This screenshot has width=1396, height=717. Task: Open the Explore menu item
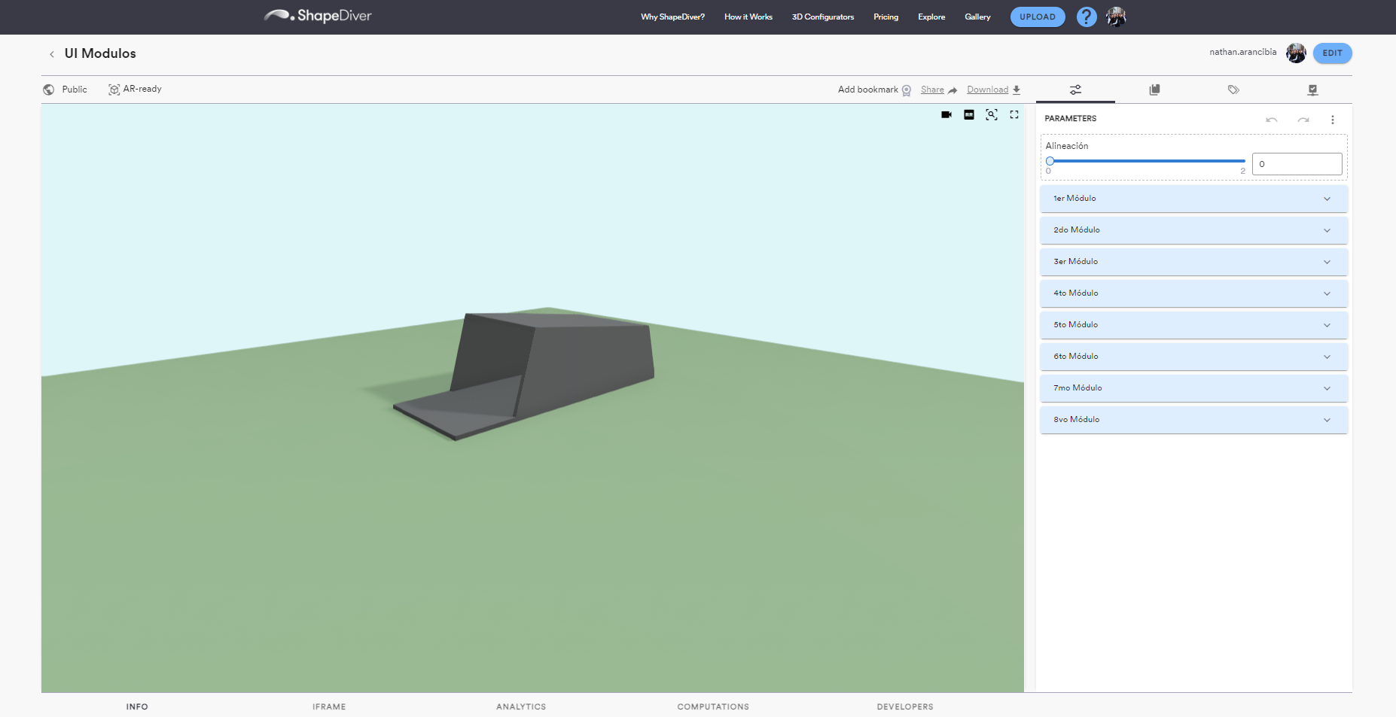click(931, 17)
